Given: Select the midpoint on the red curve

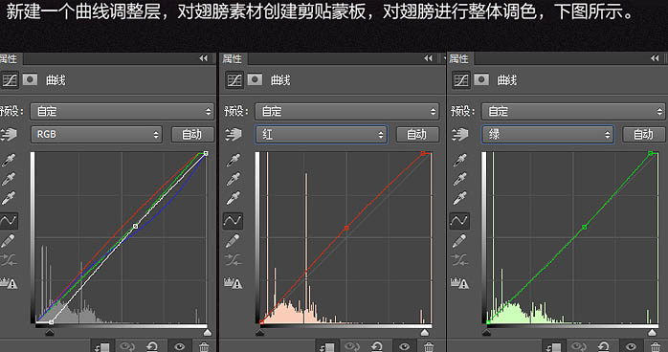Looking at the screenshot, I should pyautogui.click(x=346, y=229).
